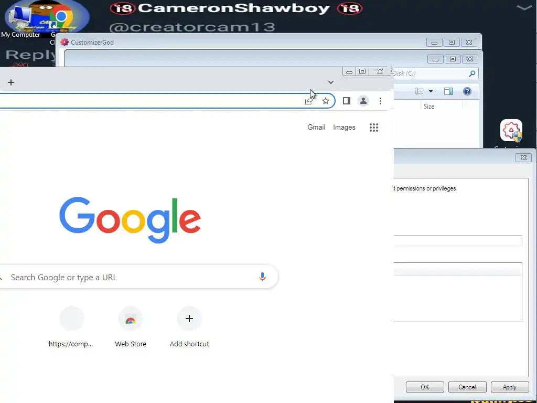This screenshot has height=403, width=537.
Task: Open Chrome profile avatar
Action: coord(363,101)
